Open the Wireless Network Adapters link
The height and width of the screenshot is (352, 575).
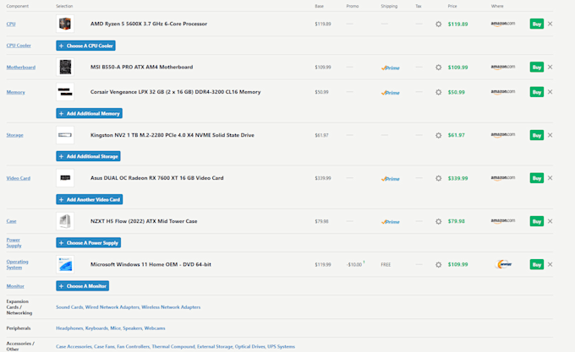[171, 307]
